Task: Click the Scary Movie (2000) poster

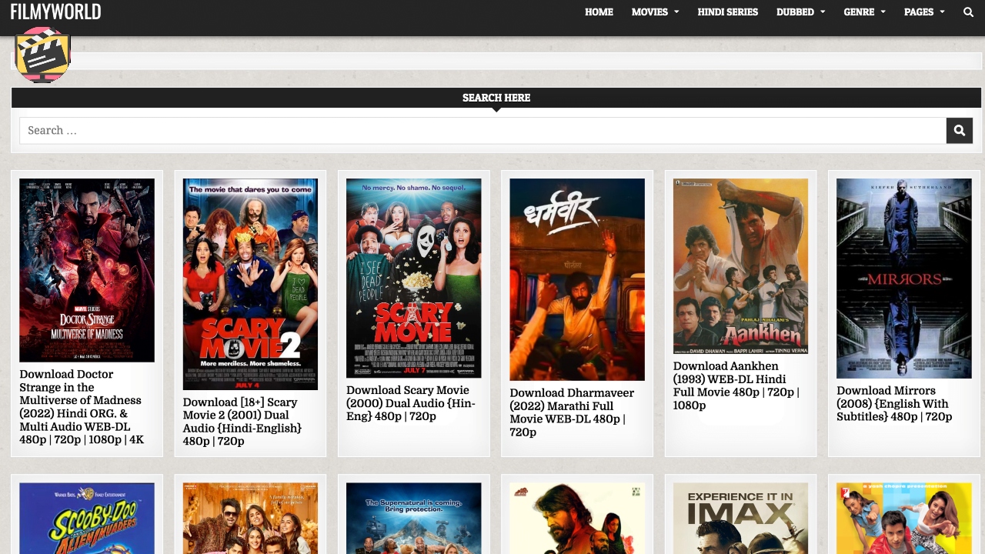Action: click(414, 278)
